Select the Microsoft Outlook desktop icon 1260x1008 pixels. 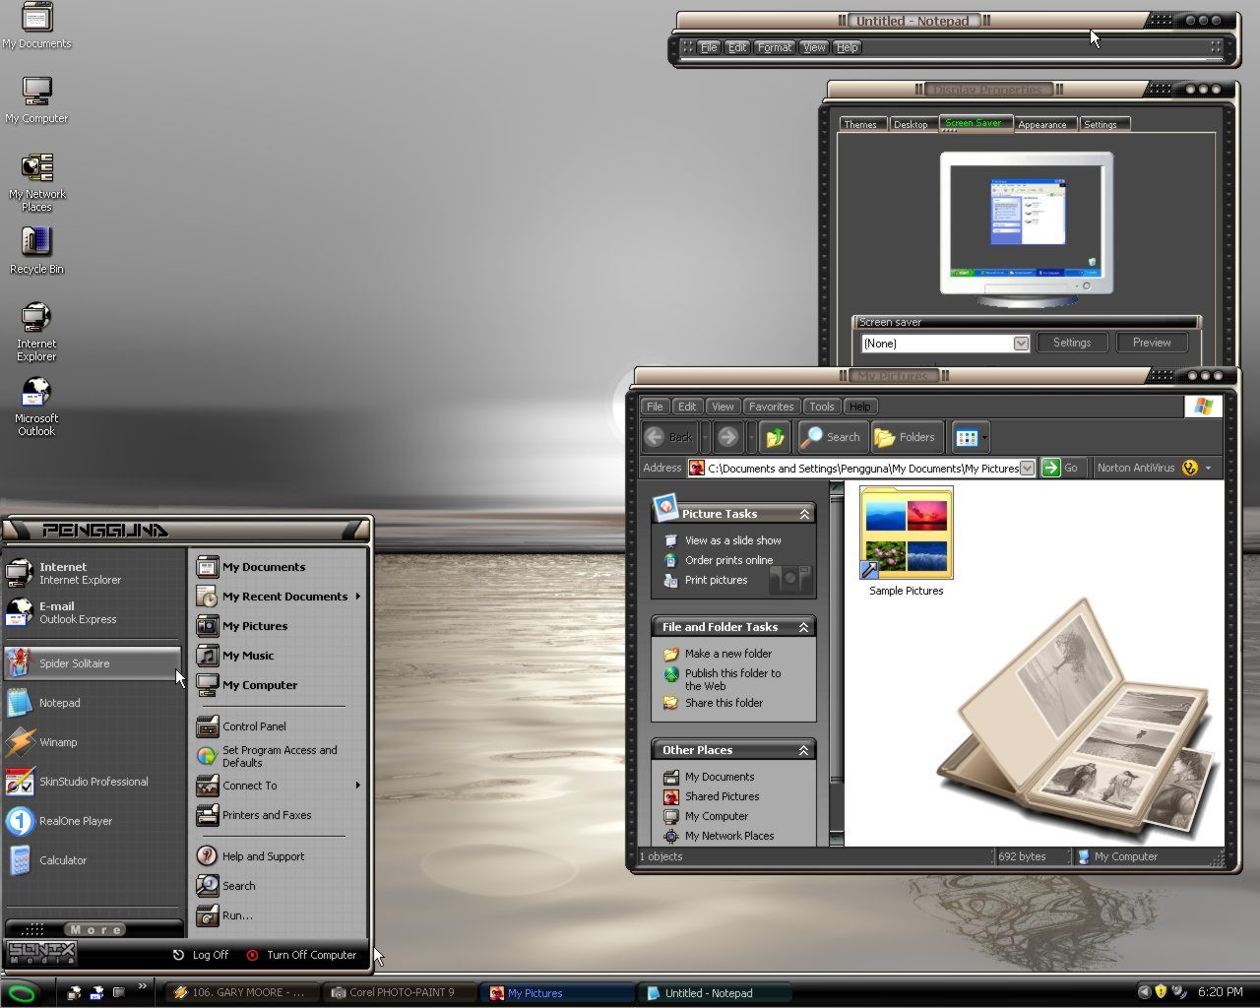click(36, 407)
